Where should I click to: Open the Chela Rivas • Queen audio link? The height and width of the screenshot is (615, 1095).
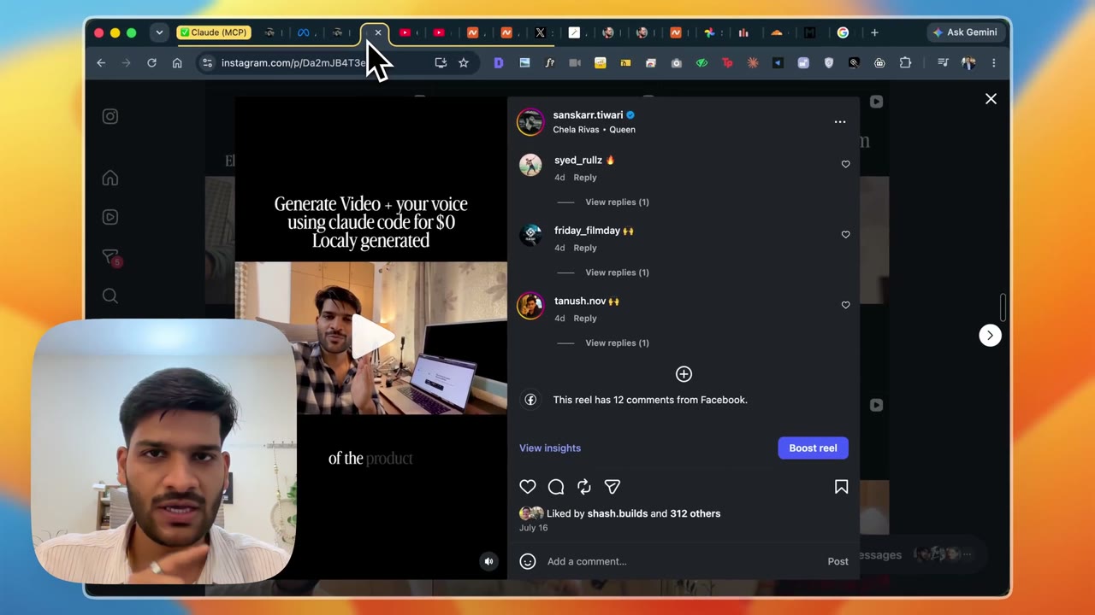pyautogui.click(x=594, y=130)
